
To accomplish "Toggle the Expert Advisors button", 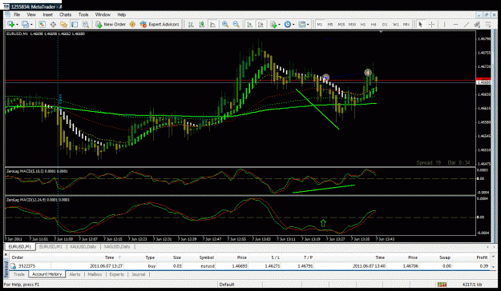I will click(x=160, y=24).
